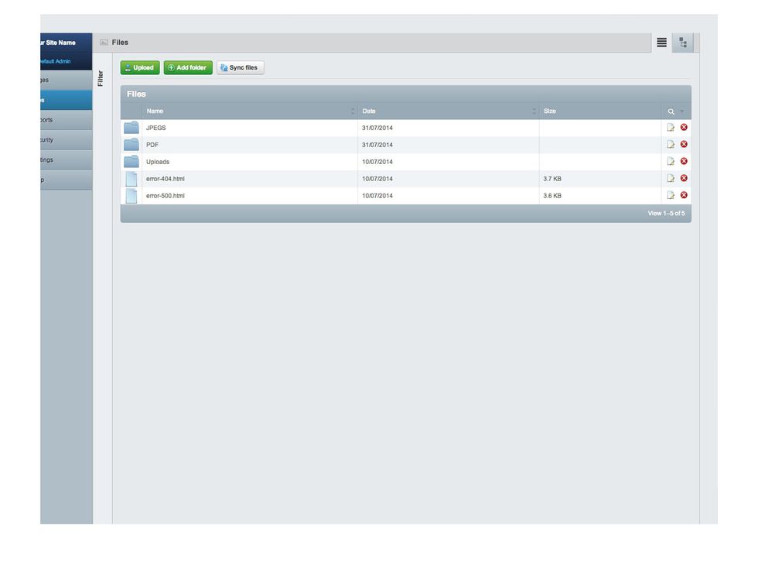
Task: Open the dropdown arrow beside the search icon
Action: (x=682, y=111)
